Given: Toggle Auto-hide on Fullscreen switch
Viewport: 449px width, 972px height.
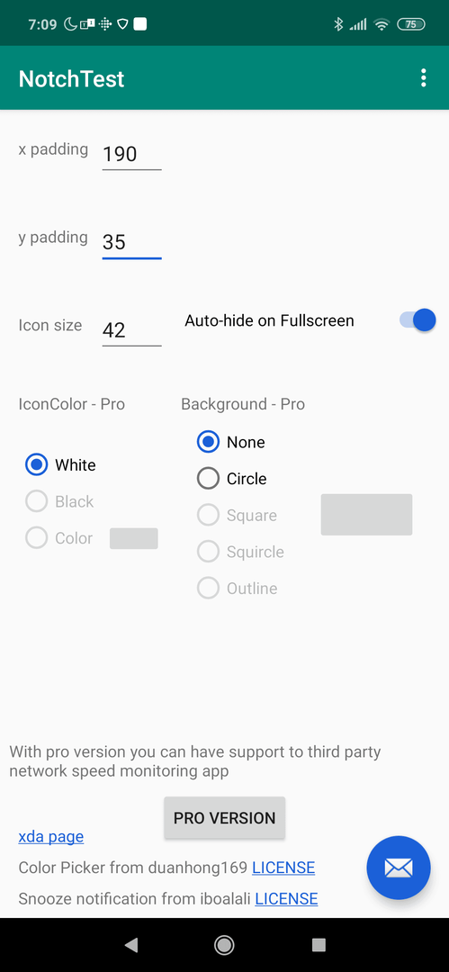Looking at the screenshot, I should coord(418,319).
